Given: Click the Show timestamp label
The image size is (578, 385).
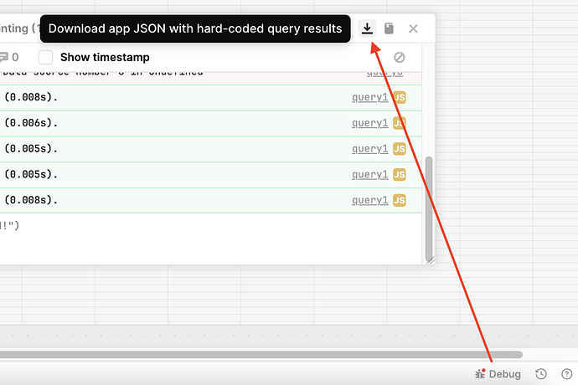Looking at the screenshot, I should [105, 58].
